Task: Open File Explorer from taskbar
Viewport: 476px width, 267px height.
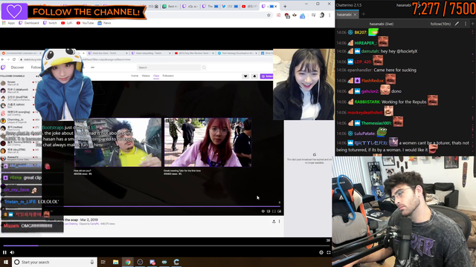Action: [116, 262]
